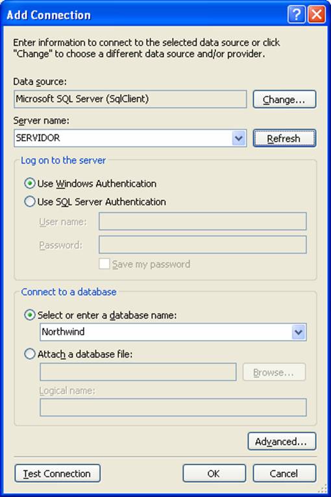Image resolution: width=331 pixels, height=497 pixels.
Task: Click the Help question mark icon
Action: point(297,14)
